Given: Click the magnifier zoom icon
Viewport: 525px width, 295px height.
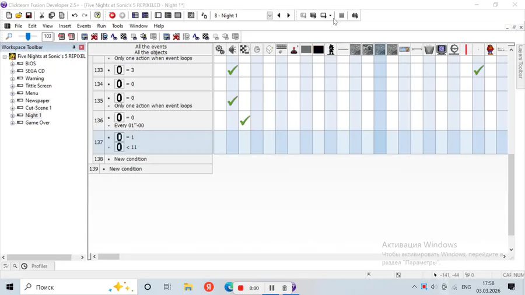Looking at the screenshot, I should pos(9,36).
